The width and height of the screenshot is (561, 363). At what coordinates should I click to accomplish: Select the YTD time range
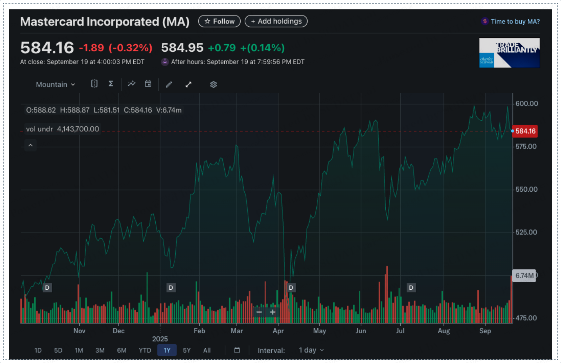[145, 350]
